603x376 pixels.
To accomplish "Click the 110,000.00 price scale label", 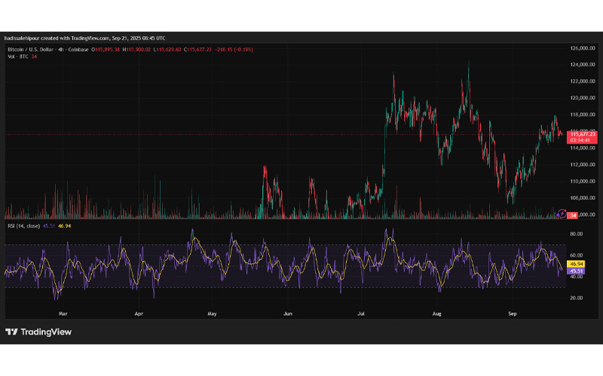I will tap(583, 181).
